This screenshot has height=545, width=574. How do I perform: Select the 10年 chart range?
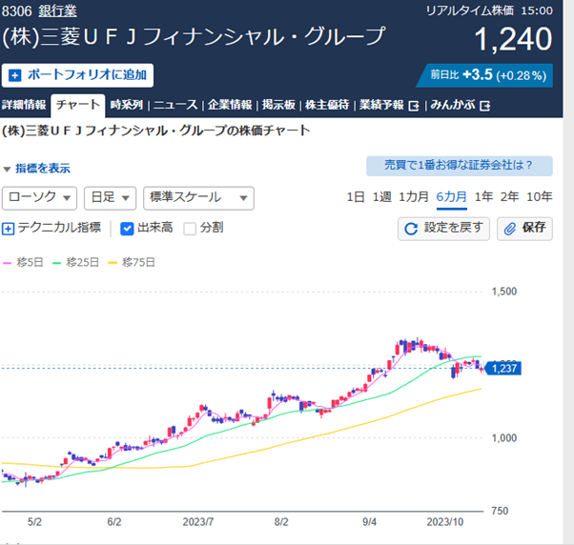click(540, 197)
